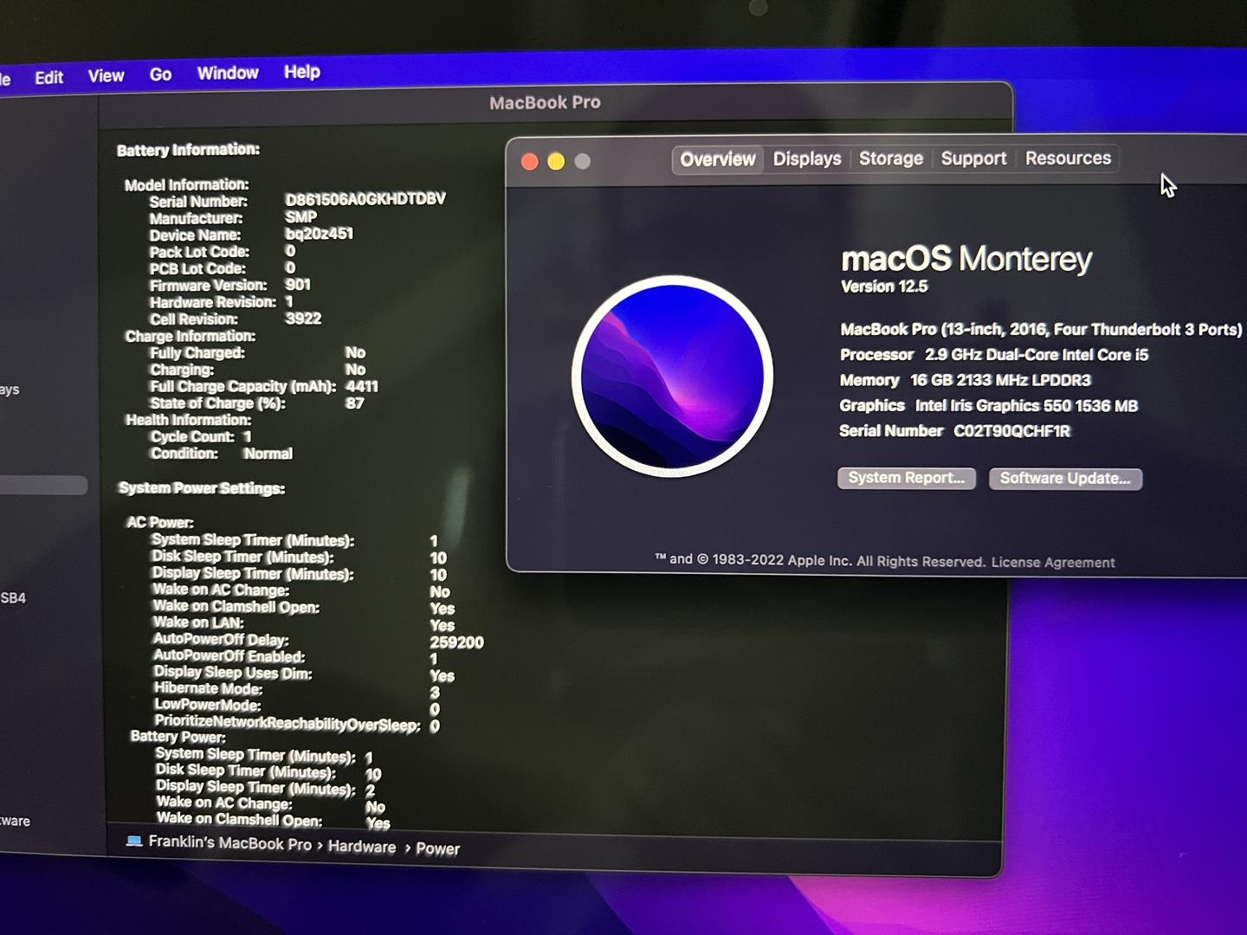Open the Go menu
Viewport: 1247px width, 935px height.
pos(160,74)
